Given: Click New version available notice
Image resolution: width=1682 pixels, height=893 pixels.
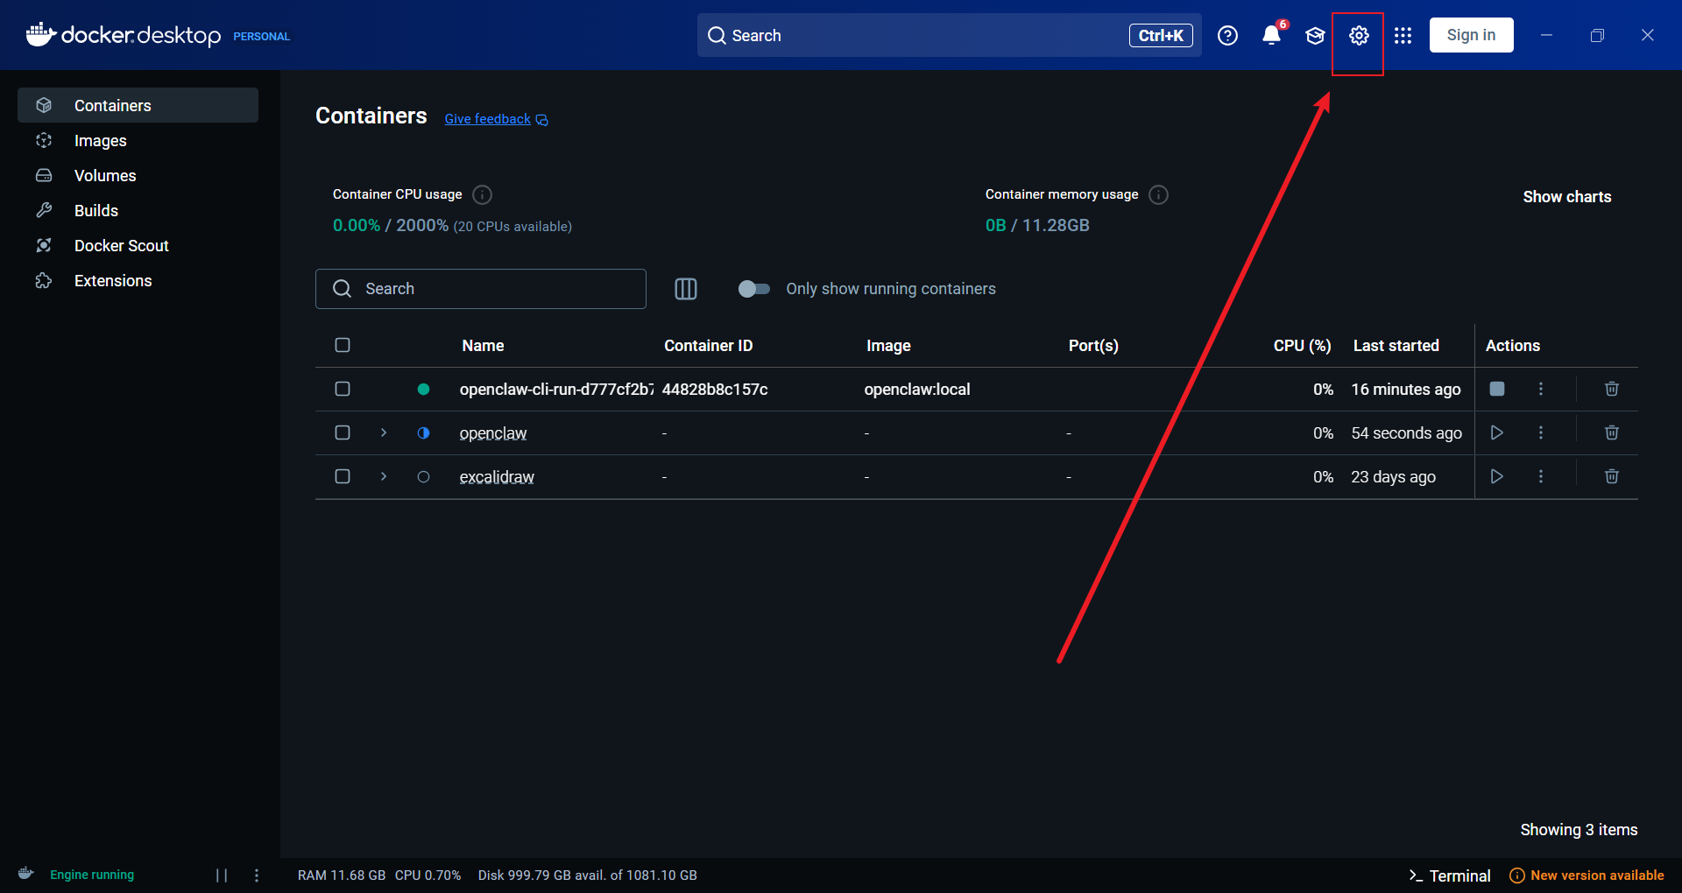Looking at the screenshot, I should (x=1587, y=875).
